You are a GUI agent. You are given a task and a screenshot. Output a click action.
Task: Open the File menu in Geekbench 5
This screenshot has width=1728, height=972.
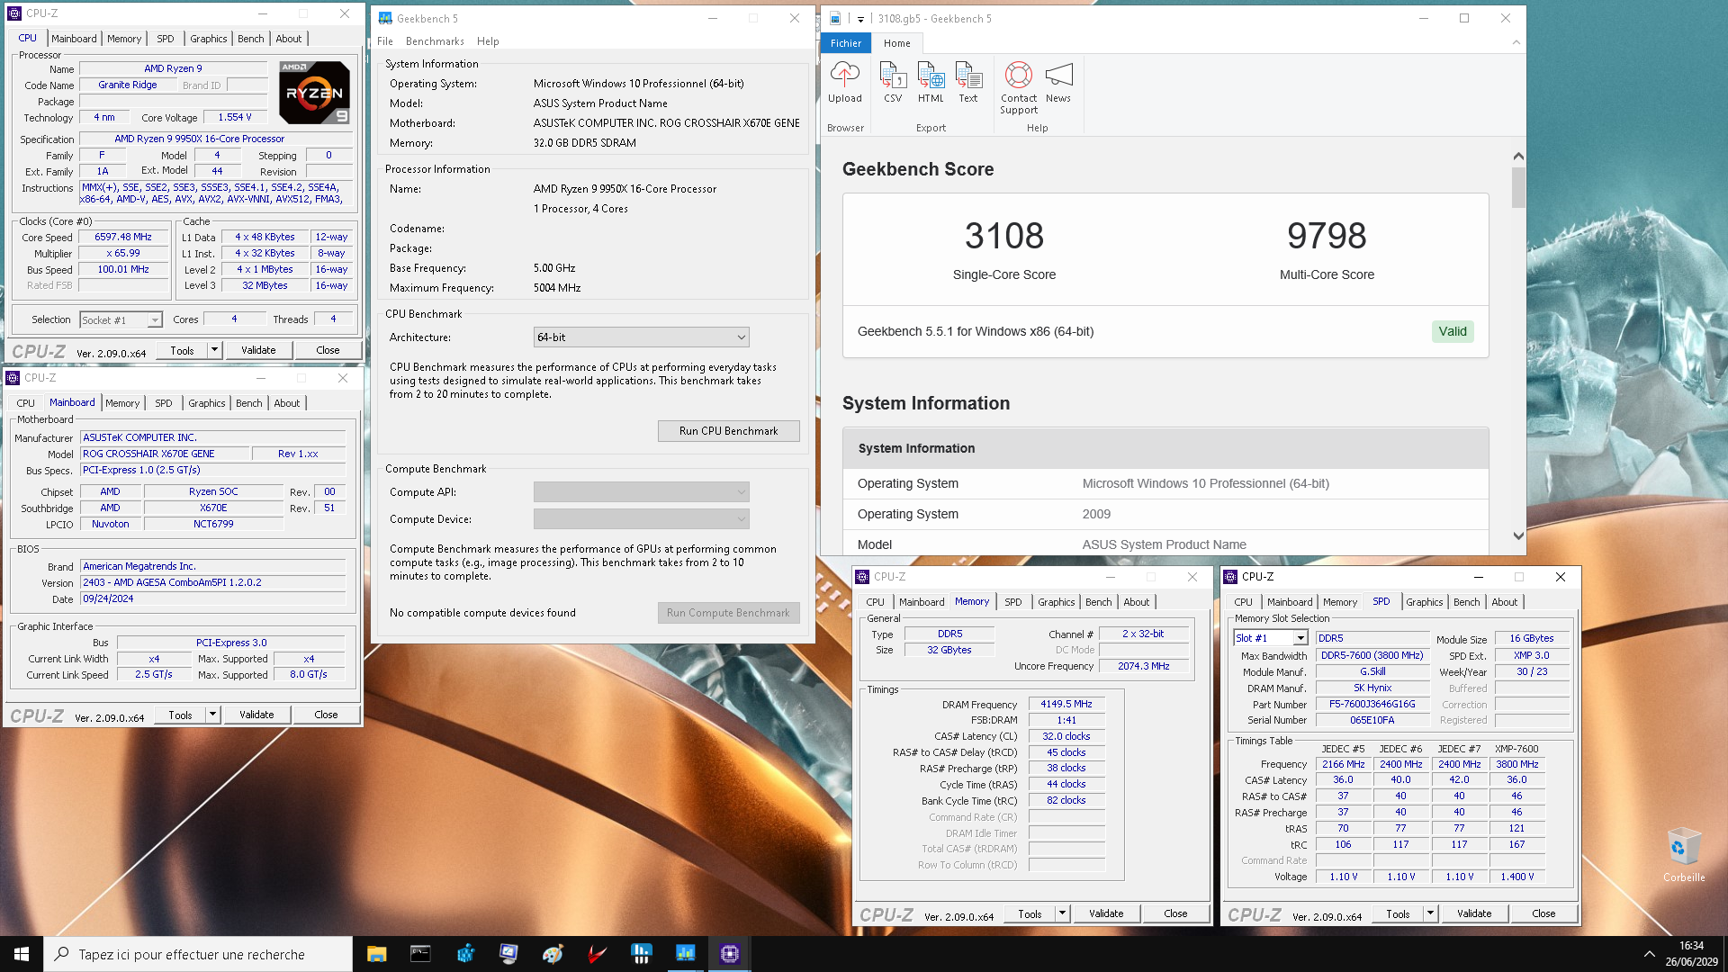coord(385,41)
